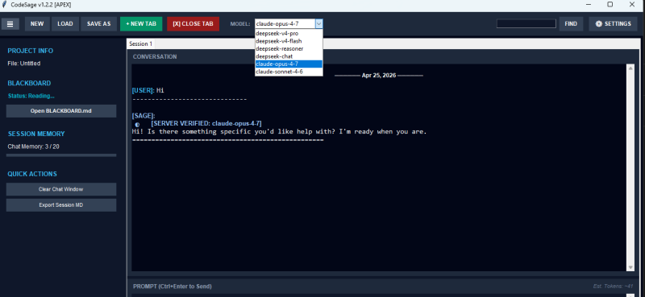Click the search field next to FIND

[x=526, y=24]
